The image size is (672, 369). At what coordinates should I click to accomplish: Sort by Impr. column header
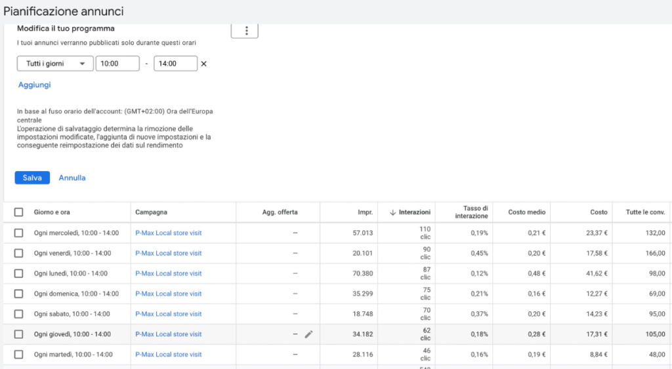tap(365, 212)
